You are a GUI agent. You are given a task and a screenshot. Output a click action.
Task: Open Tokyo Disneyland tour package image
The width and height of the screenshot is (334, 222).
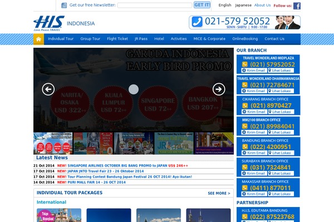pyautogui.click(x=59, y=215)
